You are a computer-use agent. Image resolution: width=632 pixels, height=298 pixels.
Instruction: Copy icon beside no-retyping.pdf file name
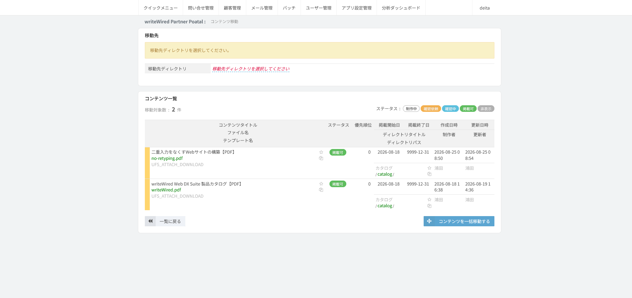pyautogui.click(x=321, y=158)
